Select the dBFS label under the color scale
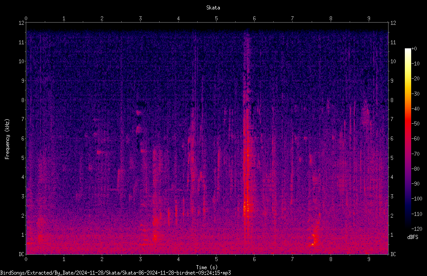Viewport: 427px width, 276px height. (x=413, y=237)
